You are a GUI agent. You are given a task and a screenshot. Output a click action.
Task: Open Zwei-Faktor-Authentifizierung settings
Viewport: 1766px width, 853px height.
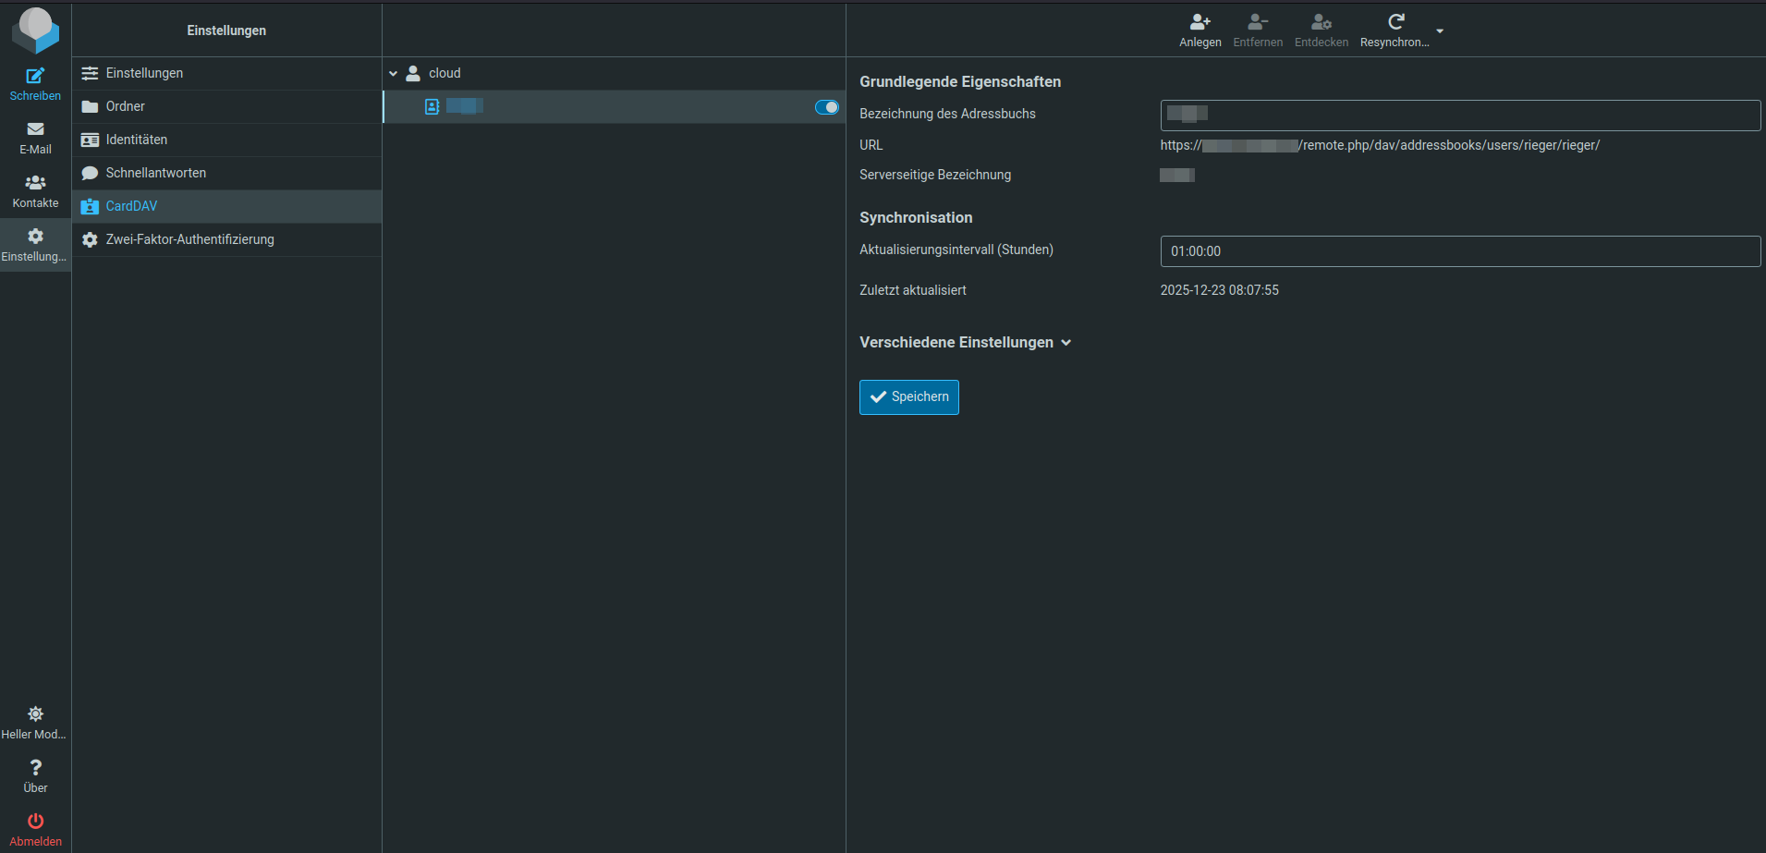[x=189, y=240]
